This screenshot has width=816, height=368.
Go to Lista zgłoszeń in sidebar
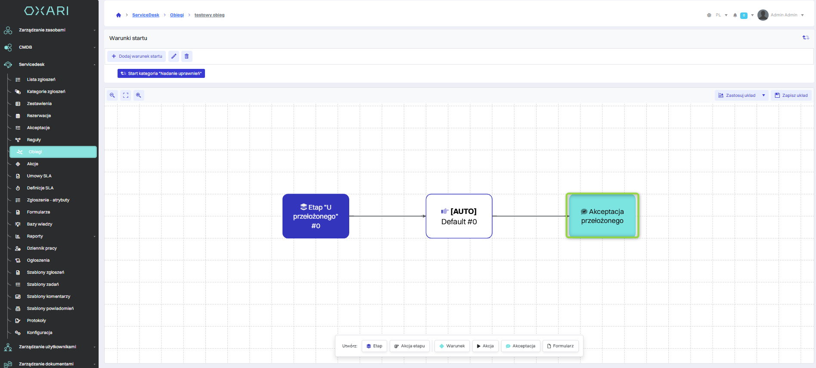pos(41,80)
